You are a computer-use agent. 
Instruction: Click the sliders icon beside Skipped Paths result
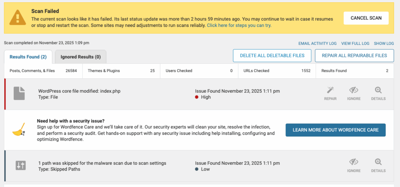tap(20, 165)
